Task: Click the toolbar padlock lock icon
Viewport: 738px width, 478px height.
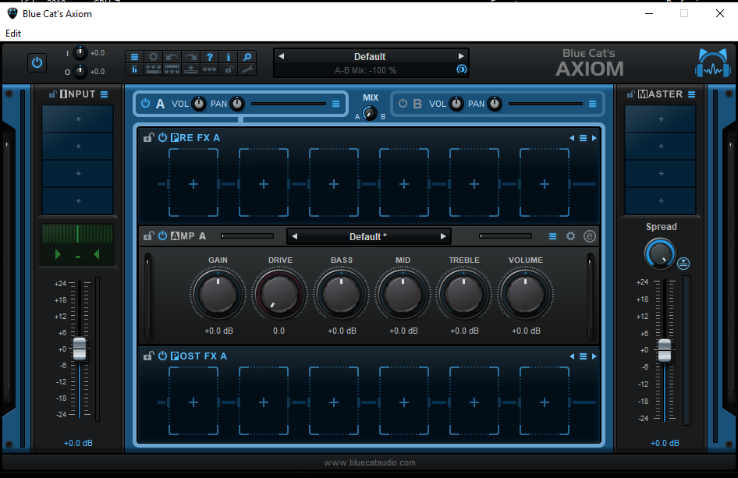Action: click(x=229, y=69)
